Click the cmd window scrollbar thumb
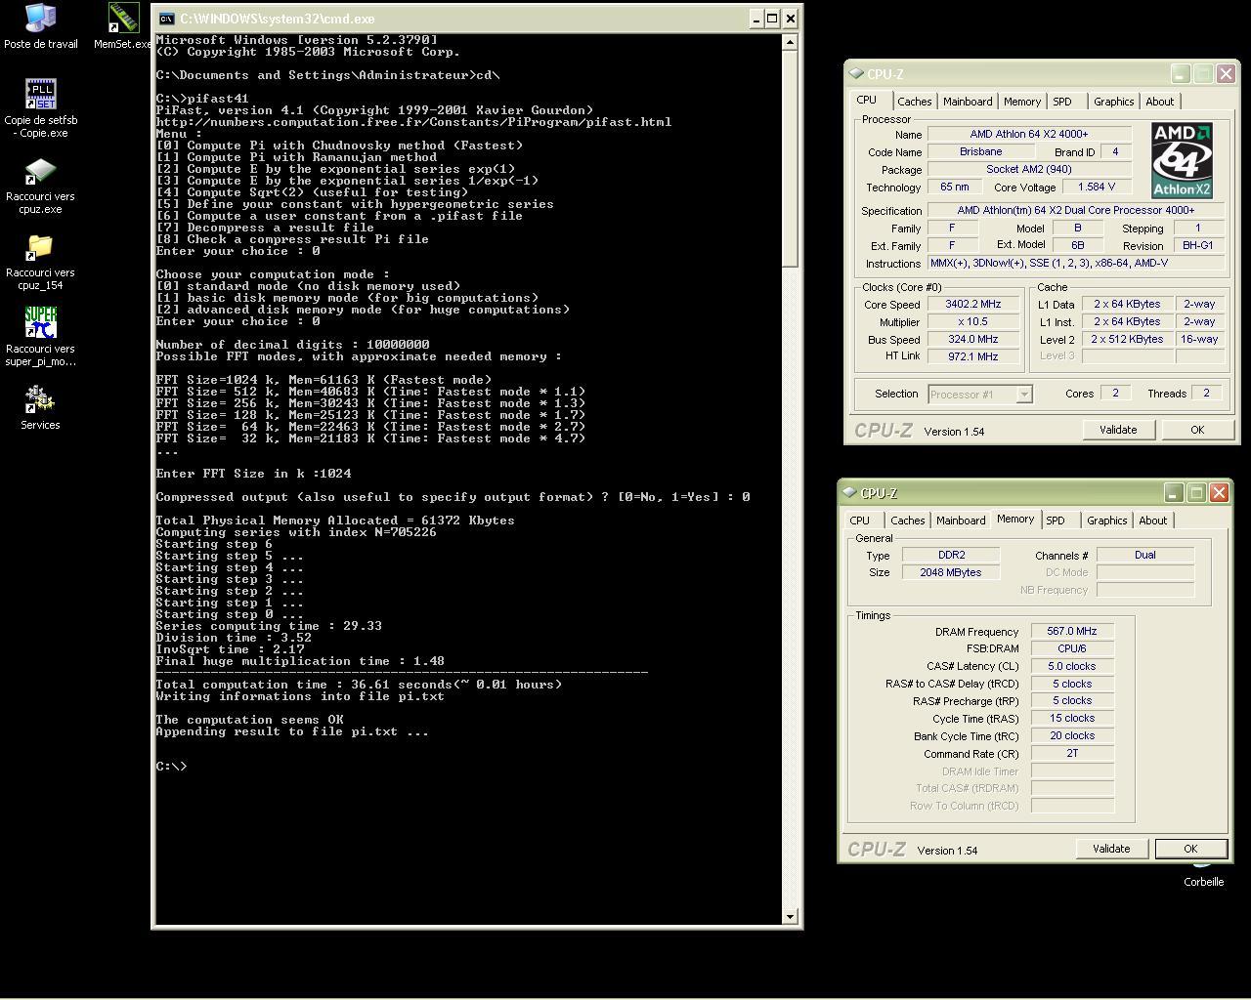The height and width of the screenshot is (1000, 1251). [x=790, y=158]
